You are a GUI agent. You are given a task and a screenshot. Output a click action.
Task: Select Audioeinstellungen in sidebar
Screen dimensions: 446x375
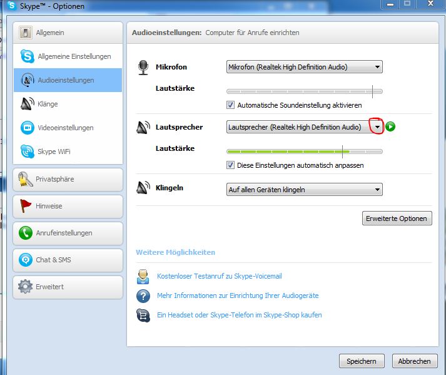coord(68,80)
